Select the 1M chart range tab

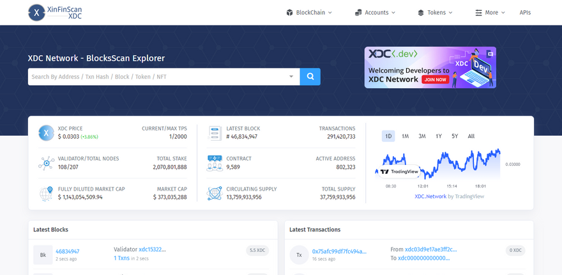click(405, 136)
